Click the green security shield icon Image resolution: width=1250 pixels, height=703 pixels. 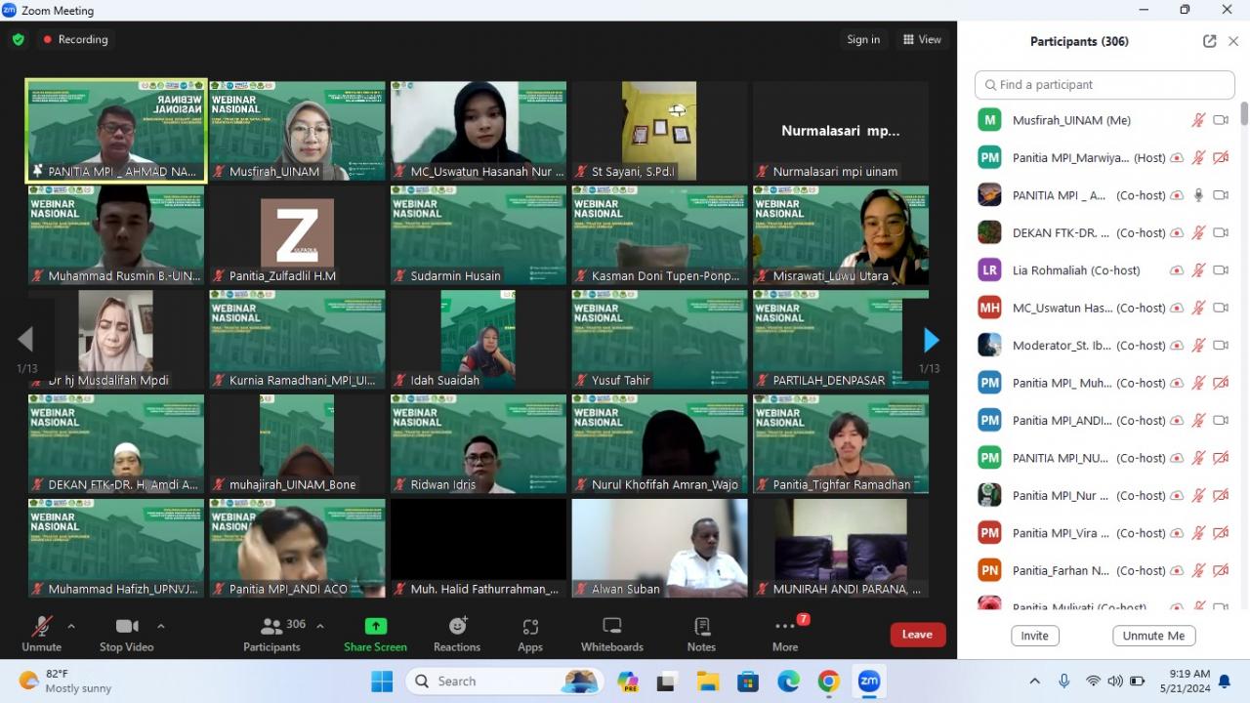(18, 39)
